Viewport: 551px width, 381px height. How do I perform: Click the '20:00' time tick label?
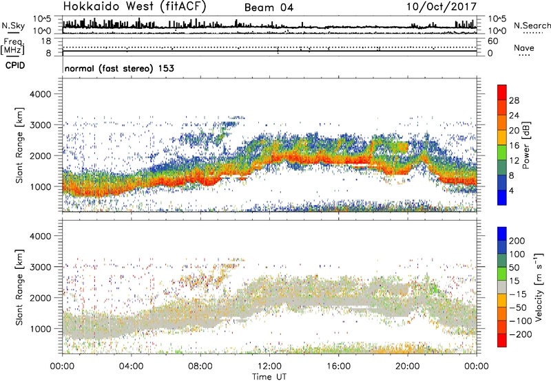408,367
